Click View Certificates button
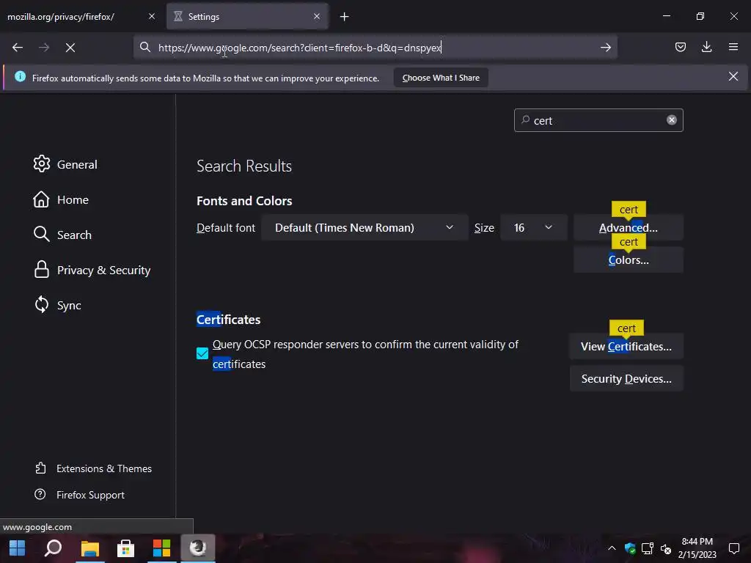 [626, 347]
